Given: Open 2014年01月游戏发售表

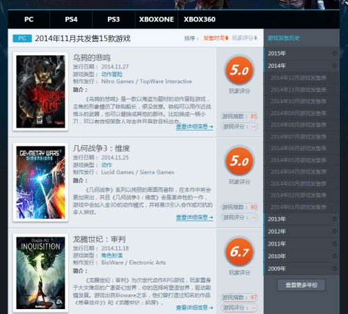Looking at the screenshot, I should tap(299, 207).
